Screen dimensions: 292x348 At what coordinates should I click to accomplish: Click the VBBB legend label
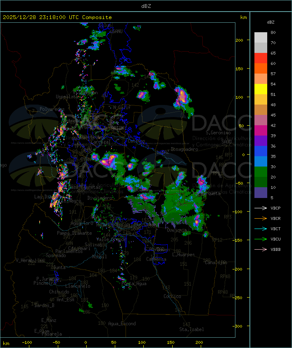click(275, 250)
